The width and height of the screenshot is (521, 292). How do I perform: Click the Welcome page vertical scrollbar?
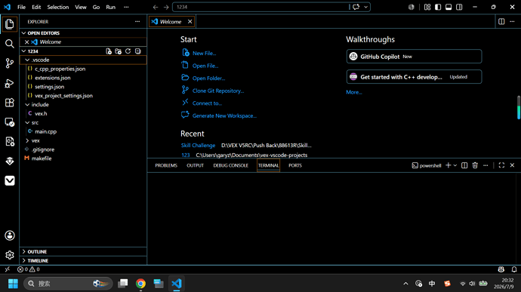[518, 107]
